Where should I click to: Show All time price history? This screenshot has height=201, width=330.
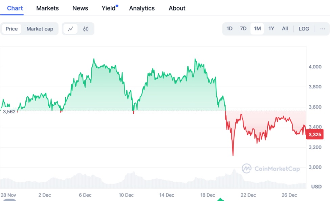click(x=285, y=29)
